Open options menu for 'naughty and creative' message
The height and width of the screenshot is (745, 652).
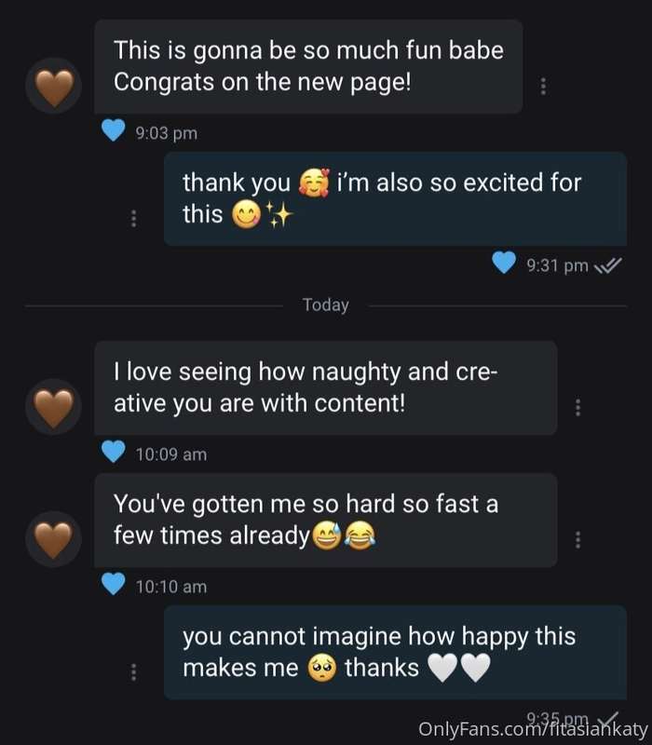point(577,407)
